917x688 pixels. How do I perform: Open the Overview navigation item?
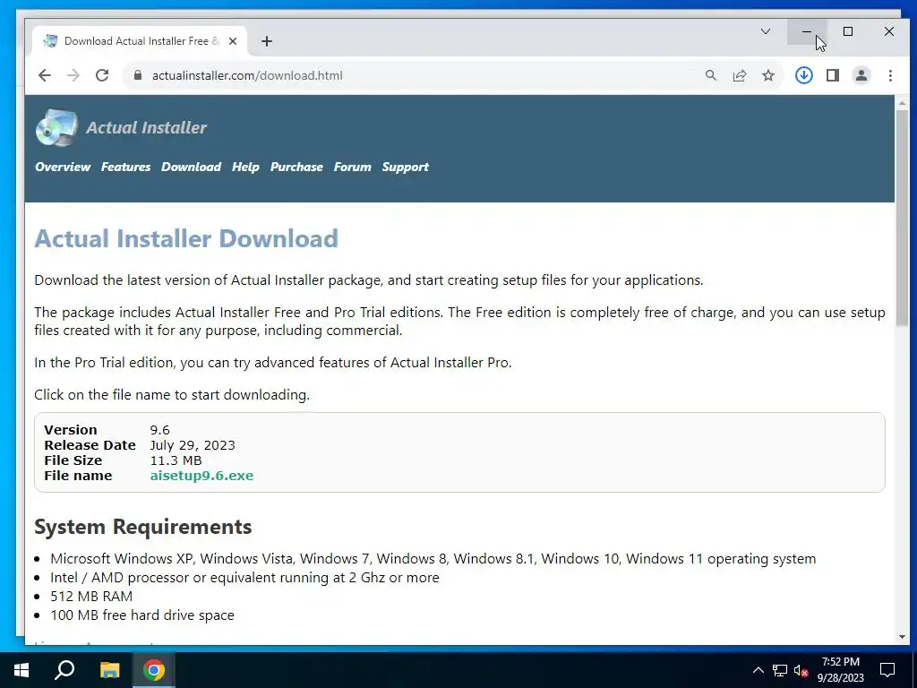point(63,167)
